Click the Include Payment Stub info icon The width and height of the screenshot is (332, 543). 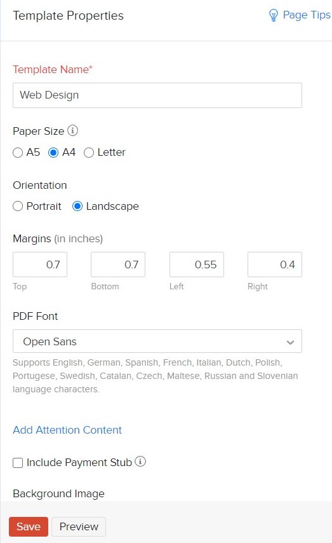140,461
